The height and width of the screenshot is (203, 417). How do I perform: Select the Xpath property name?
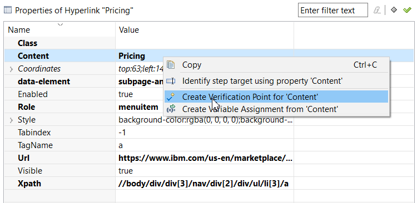click(29, 184)
